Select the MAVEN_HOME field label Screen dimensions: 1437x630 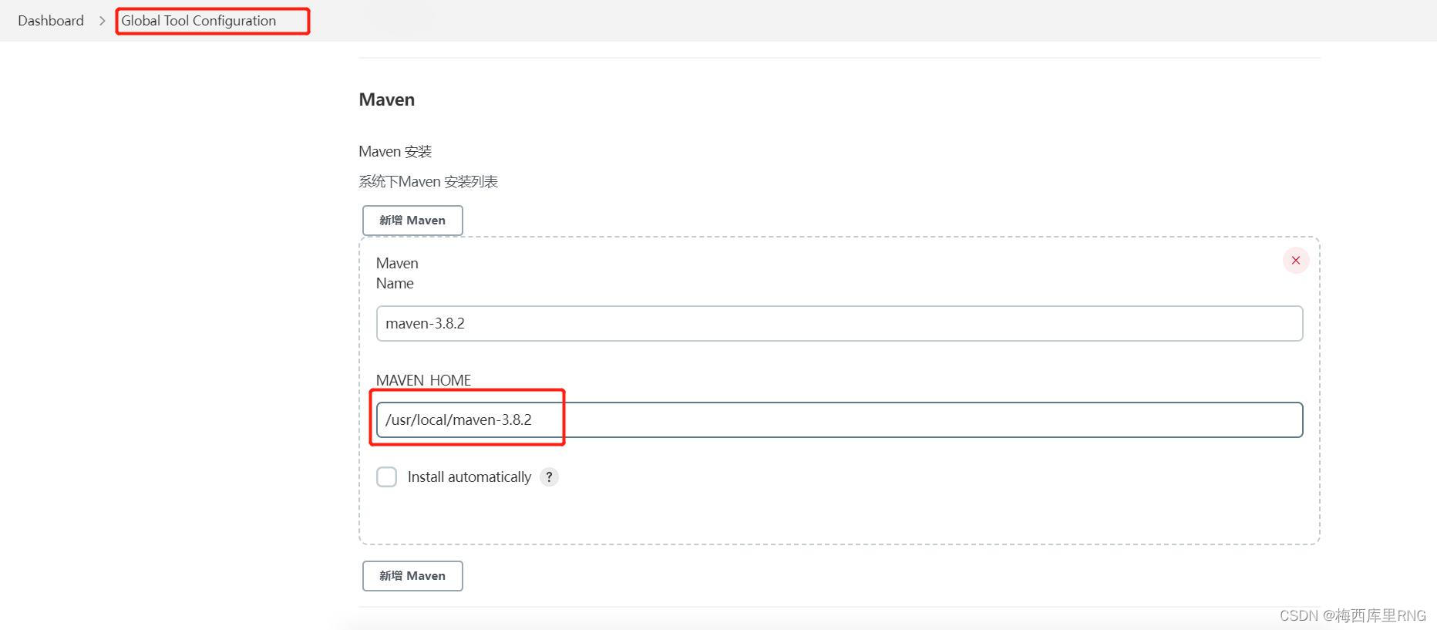(x=423, y=380)
